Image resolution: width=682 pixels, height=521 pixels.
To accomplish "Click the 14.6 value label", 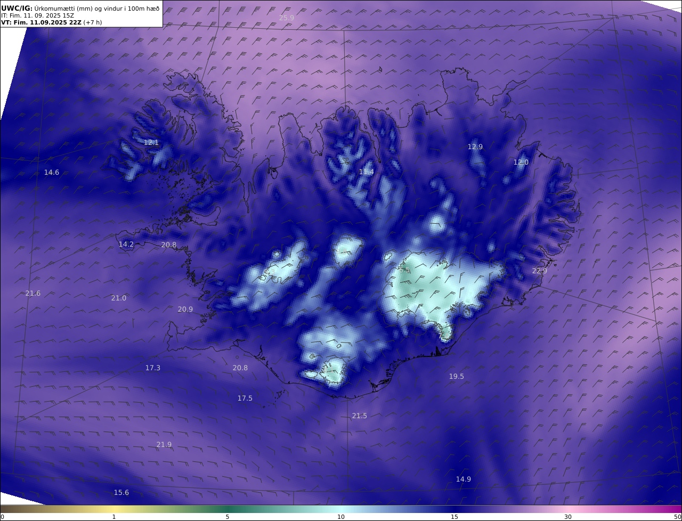I will 52,172.
